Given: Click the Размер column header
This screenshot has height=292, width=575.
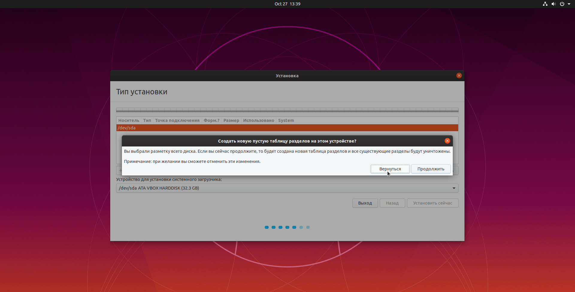Looking at the screenshot, I should (x=231, y=120).
